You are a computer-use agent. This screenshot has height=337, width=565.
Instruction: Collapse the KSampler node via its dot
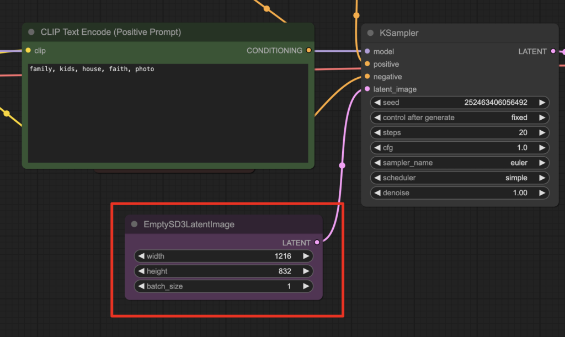(x=370, y=33)
